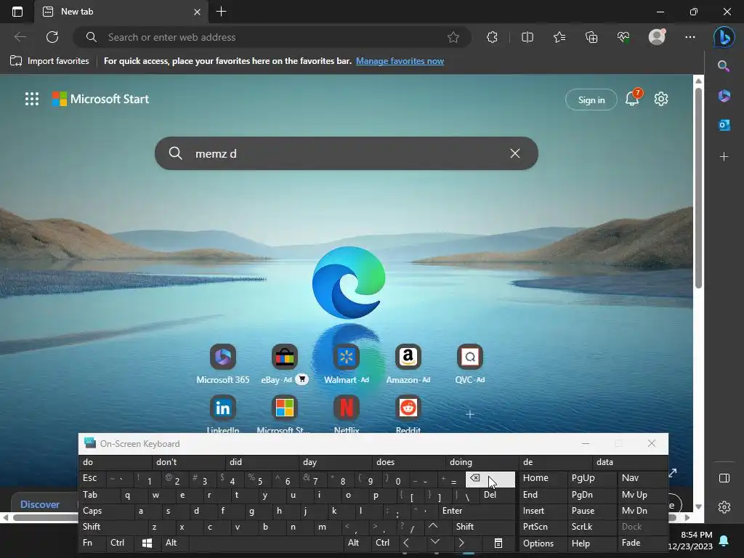
Task: Click the up arrow key
Action: click(433, 526)
